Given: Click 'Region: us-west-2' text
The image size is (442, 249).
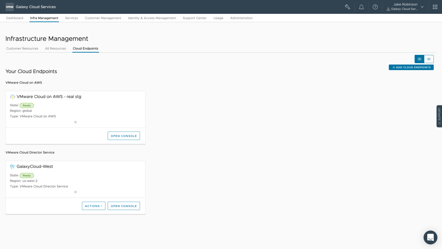Looking at the screenshot, I should point(24,181).
